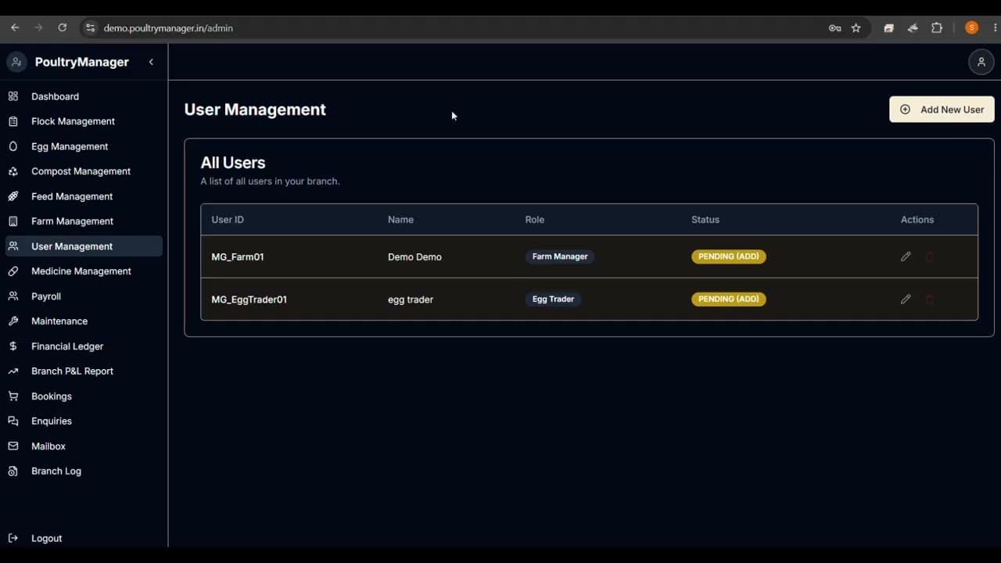1001x563 pixels.
Task: Click the Egg Trader role badge
Action: tap(553, 299)
